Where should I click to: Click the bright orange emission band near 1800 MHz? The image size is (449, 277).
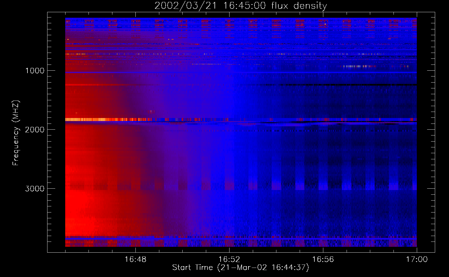coord(108,120)
